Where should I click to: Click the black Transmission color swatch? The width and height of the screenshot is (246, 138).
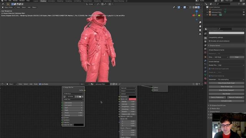(x=132, y=97)
